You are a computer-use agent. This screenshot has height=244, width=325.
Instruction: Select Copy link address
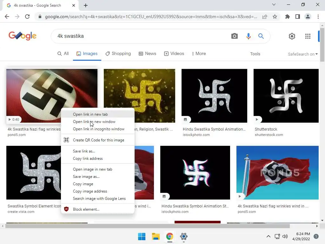click(98, 158)
